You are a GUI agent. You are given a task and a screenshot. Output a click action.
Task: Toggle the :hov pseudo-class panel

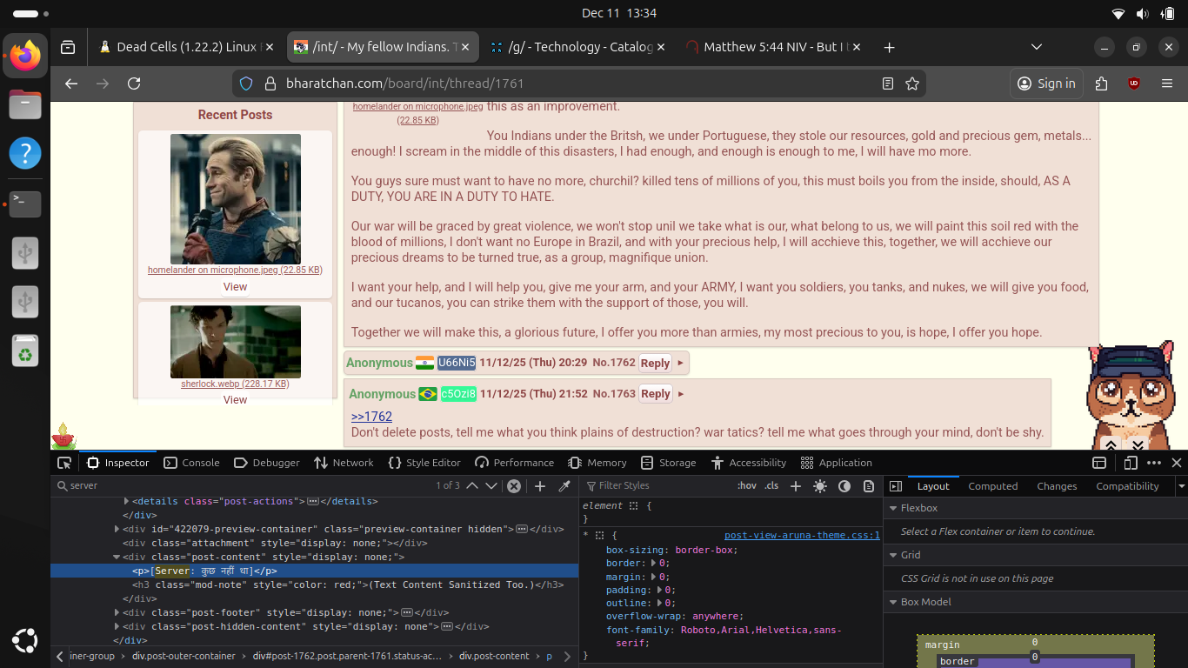pos(746,486)
